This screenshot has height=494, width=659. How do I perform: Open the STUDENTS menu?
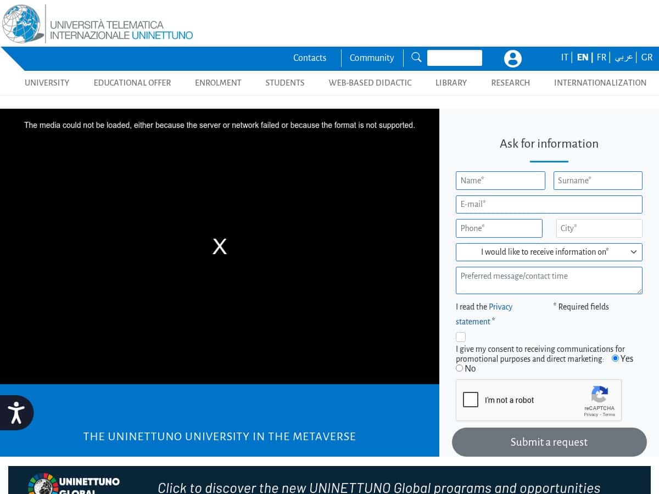pyautogui.click(x=285, y=83)
